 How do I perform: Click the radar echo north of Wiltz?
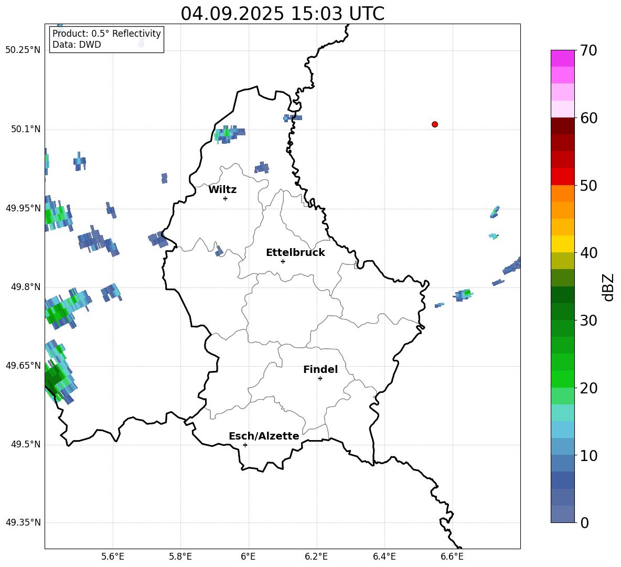[229, 134]
